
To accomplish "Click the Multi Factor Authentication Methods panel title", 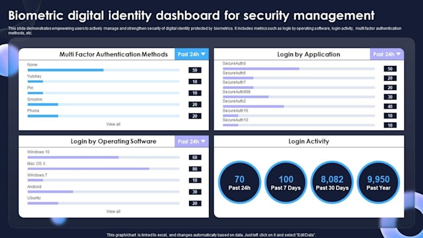I will point(113,54).
